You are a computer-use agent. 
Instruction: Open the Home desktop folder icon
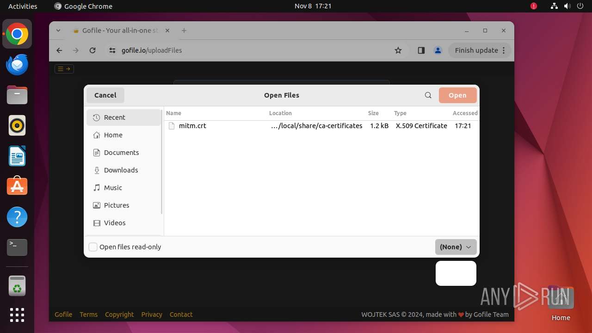(x=561, y=303)
